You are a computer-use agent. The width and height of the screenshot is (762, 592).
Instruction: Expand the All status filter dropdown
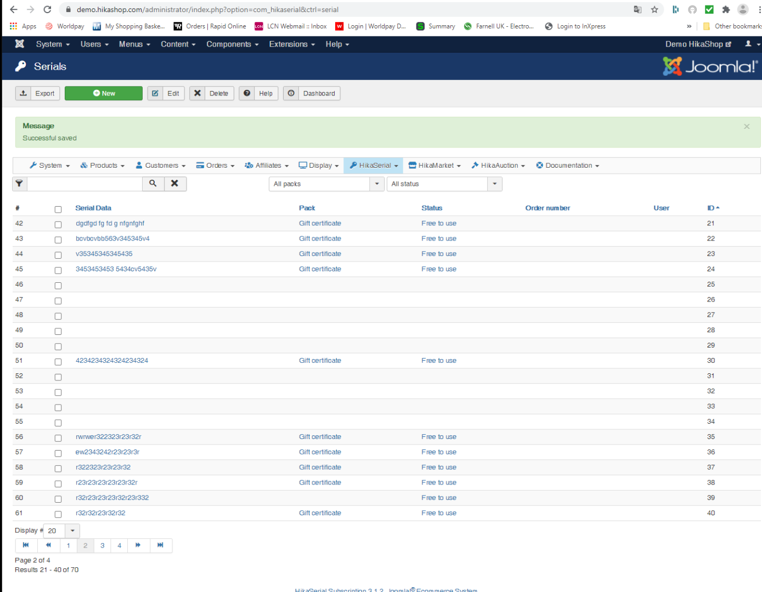tap(444, 184)
